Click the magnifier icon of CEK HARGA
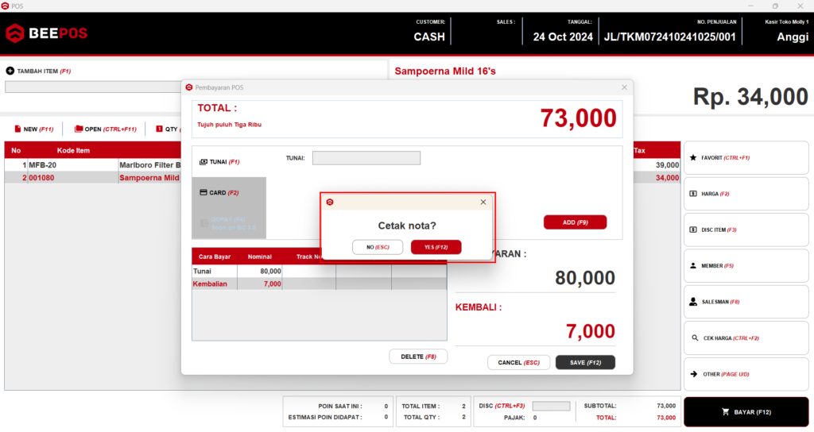Image resolution: width=814 pixels, height=432 pixels. coord(695,338)
